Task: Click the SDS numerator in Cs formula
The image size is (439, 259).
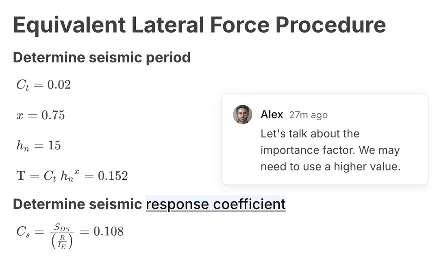Action: (x=62, y=227)
